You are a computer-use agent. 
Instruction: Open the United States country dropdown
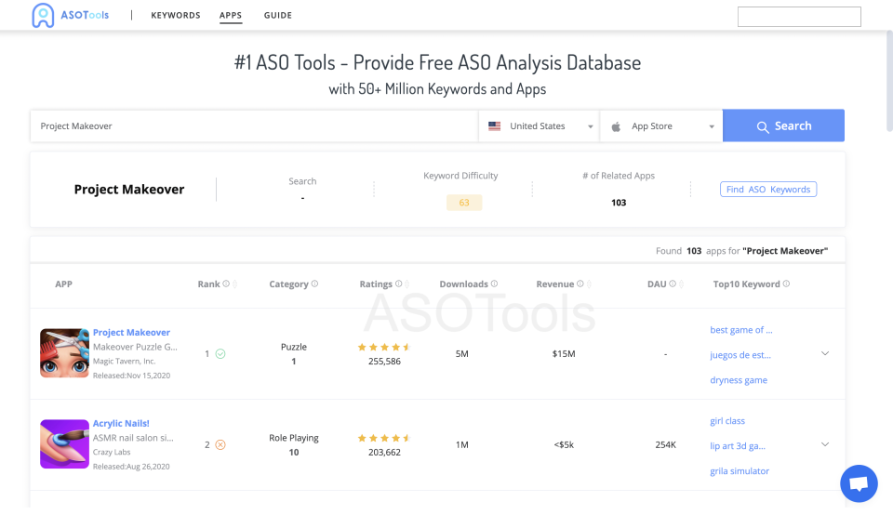[540, 126]
